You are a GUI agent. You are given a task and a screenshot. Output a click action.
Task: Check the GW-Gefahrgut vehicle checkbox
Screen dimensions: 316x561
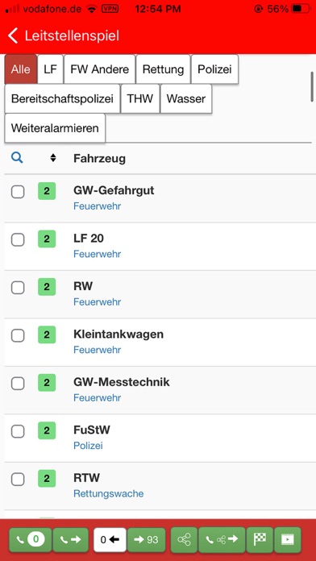(18, 192)
